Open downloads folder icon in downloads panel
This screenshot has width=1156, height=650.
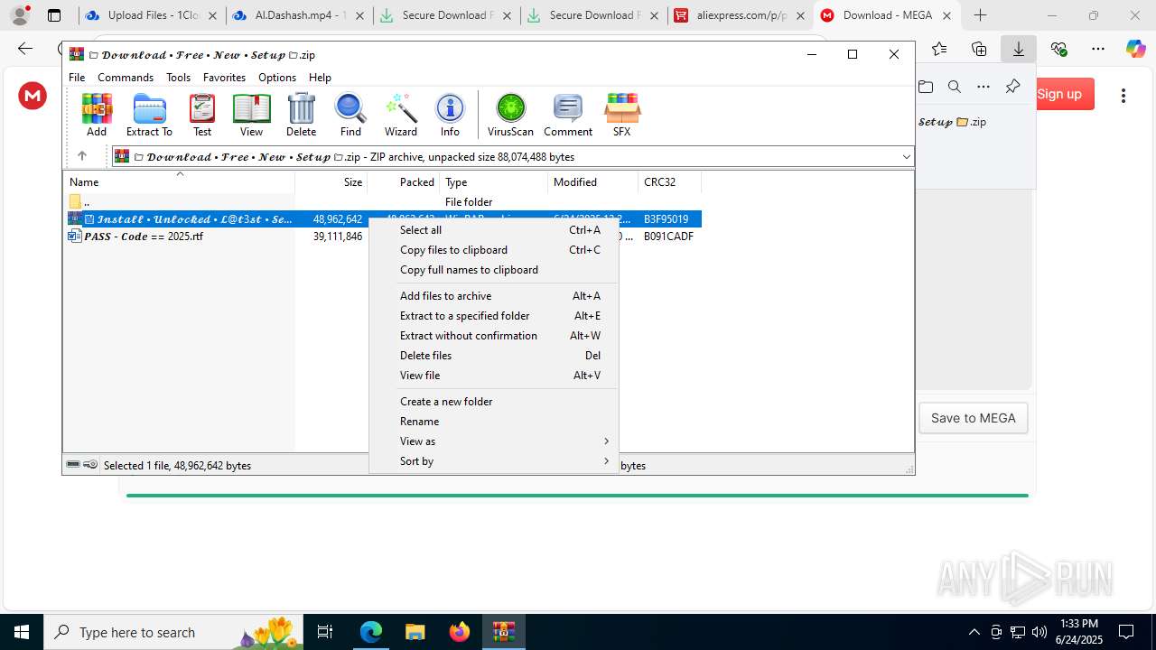926,87
